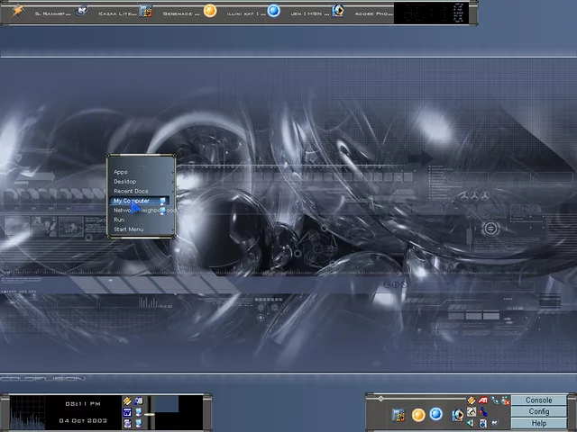
Task: Click the Console button
Action: [x=539, y=400]
